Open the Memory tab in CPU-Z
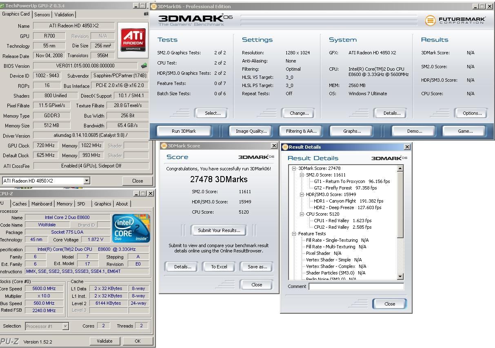Viewport: 495px width, 348px height. pos(64,204)
